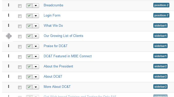Click the published checkmark icon for About DC&T
Screen dimensions: 174x97
click(29, 77)
